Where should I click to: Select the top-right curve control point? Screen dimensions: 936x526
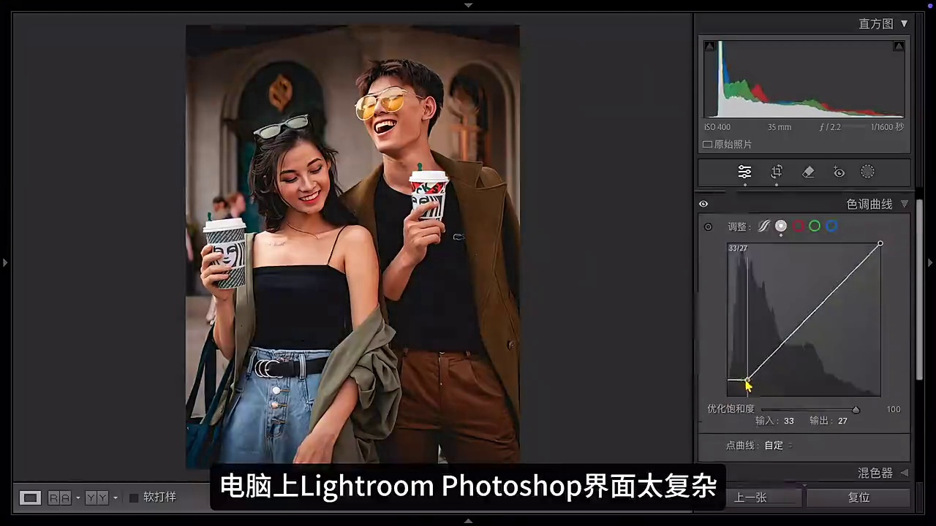(x=880, y=244)
